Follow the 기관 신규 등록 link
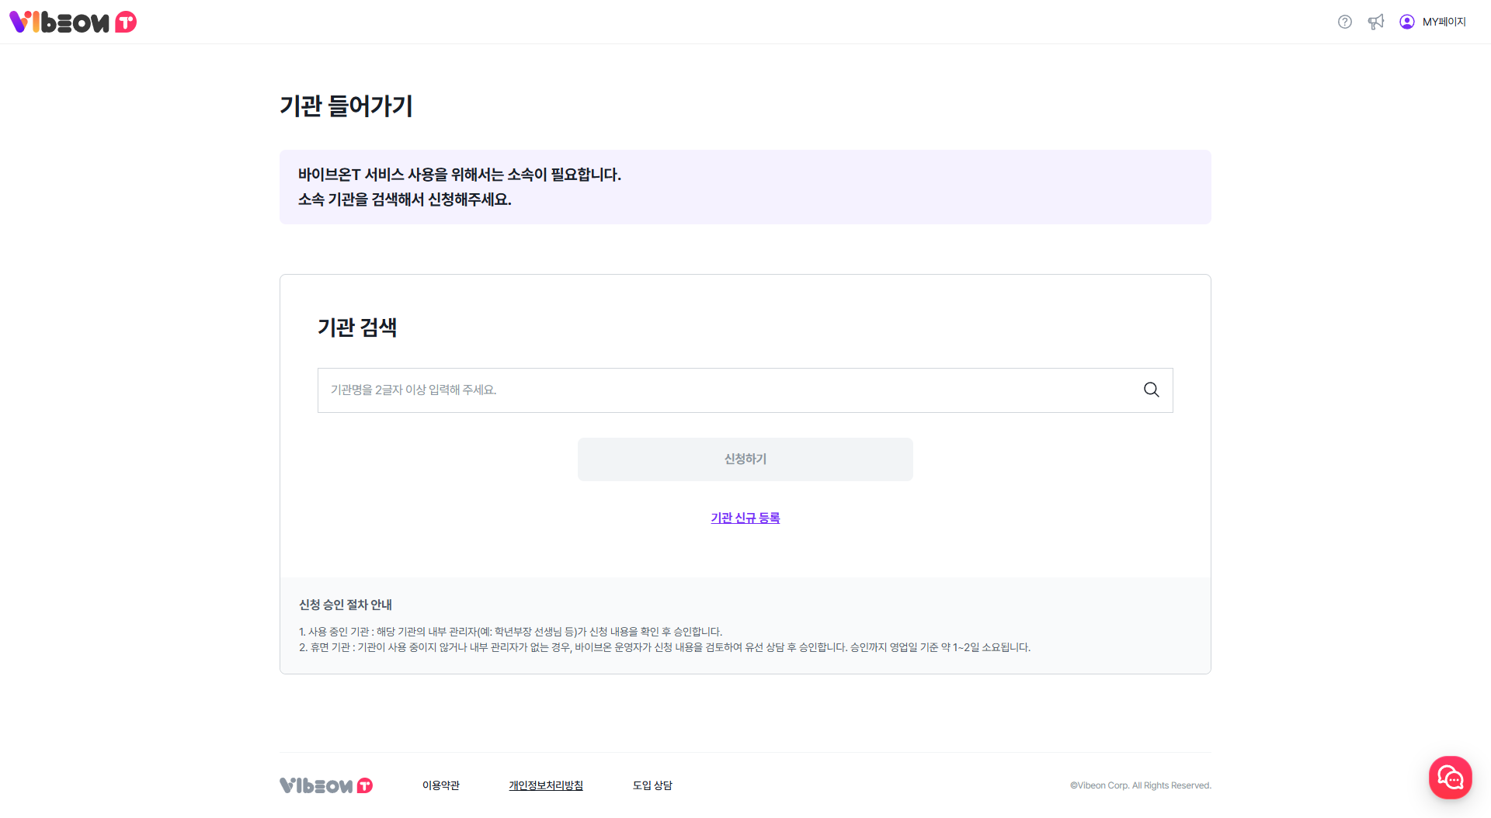 (745, 518)
